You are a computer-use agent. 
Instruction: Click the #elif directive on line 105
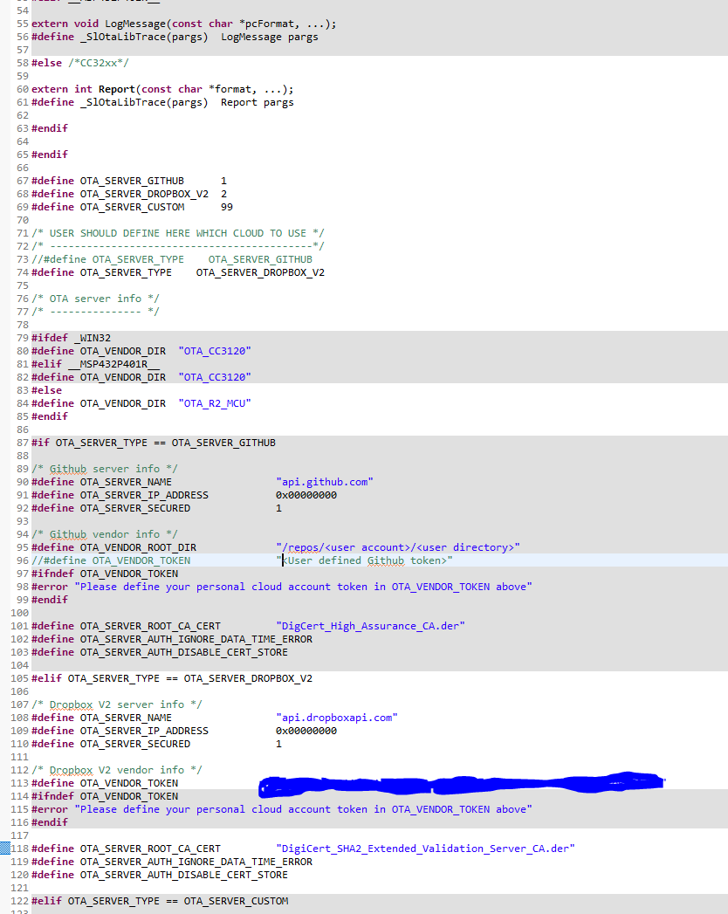pyautogui.click(x=46, y=678)
